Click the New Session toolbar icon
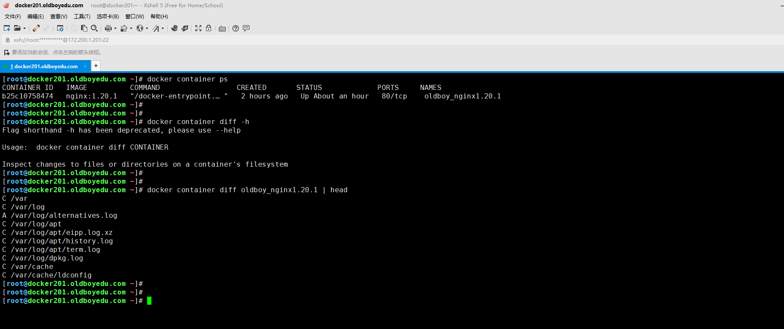The image size is (784, 329). coord(7,28)
